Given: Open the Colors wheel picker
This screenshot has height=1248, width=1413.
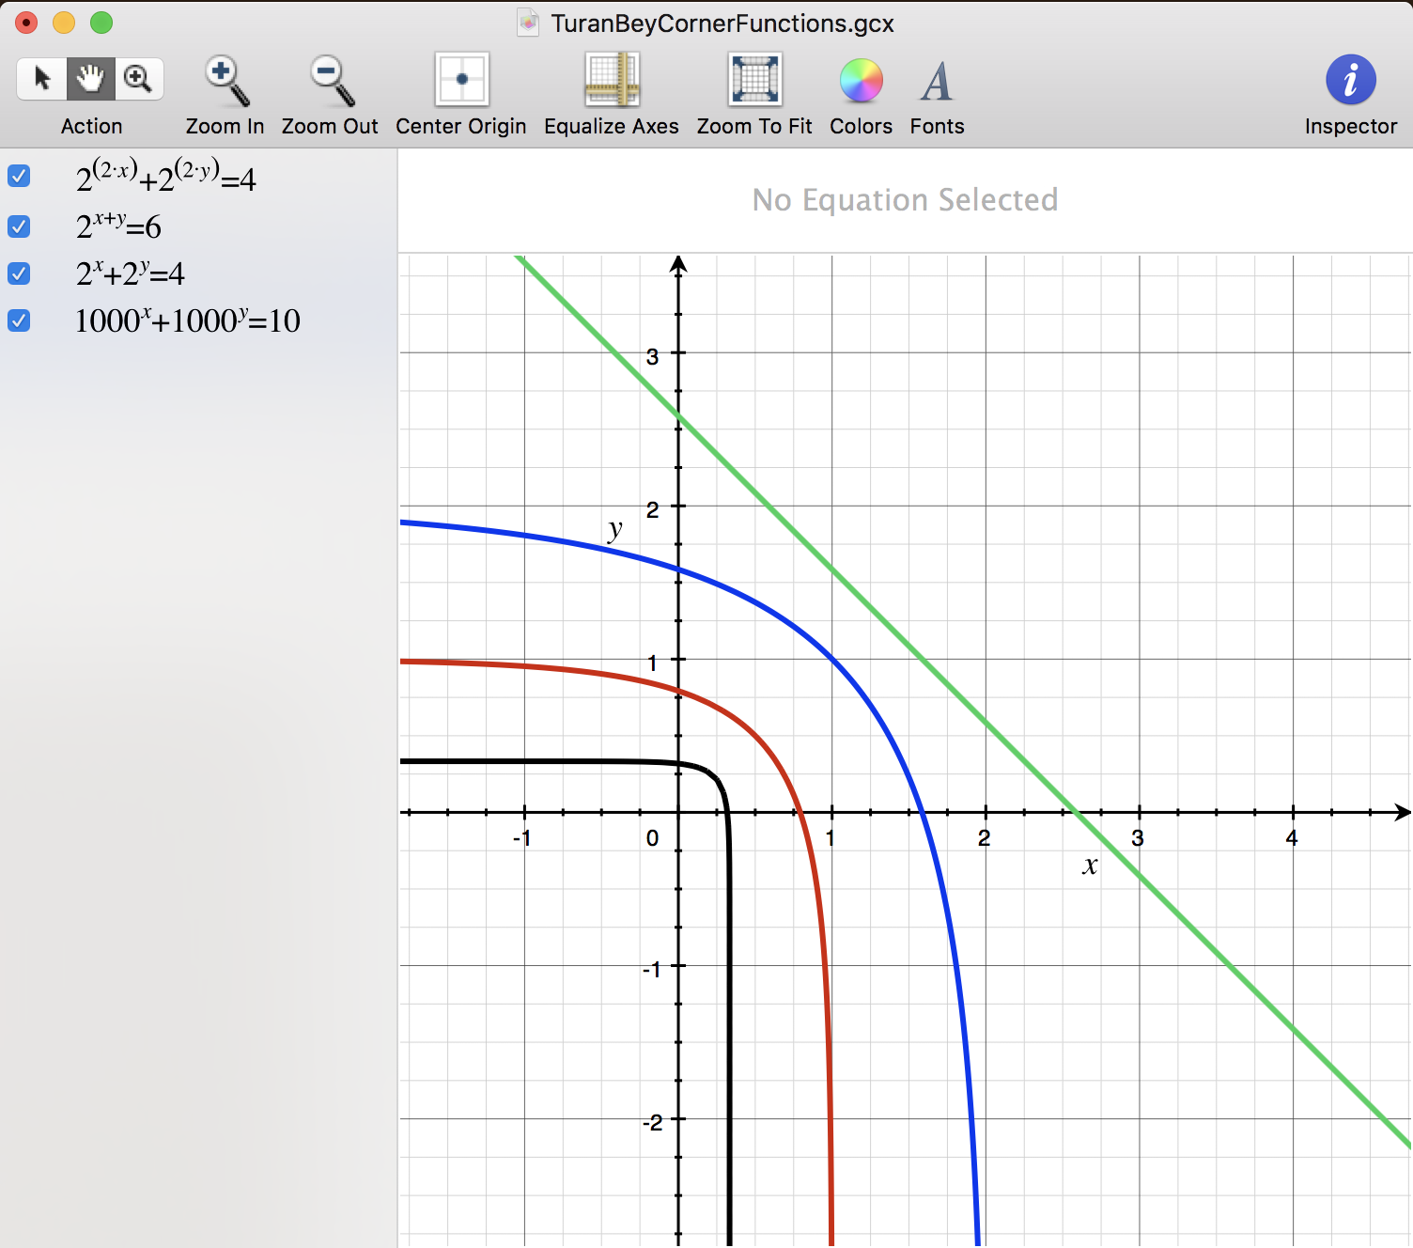Looking at the screenshot, I should 861,81.
